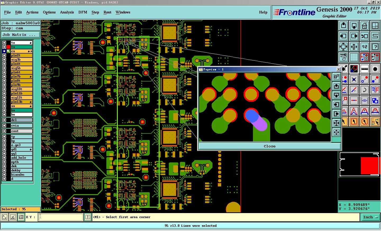Open the Help menu
Viewport: 381px width, 231px height.
tap(263, 12)
